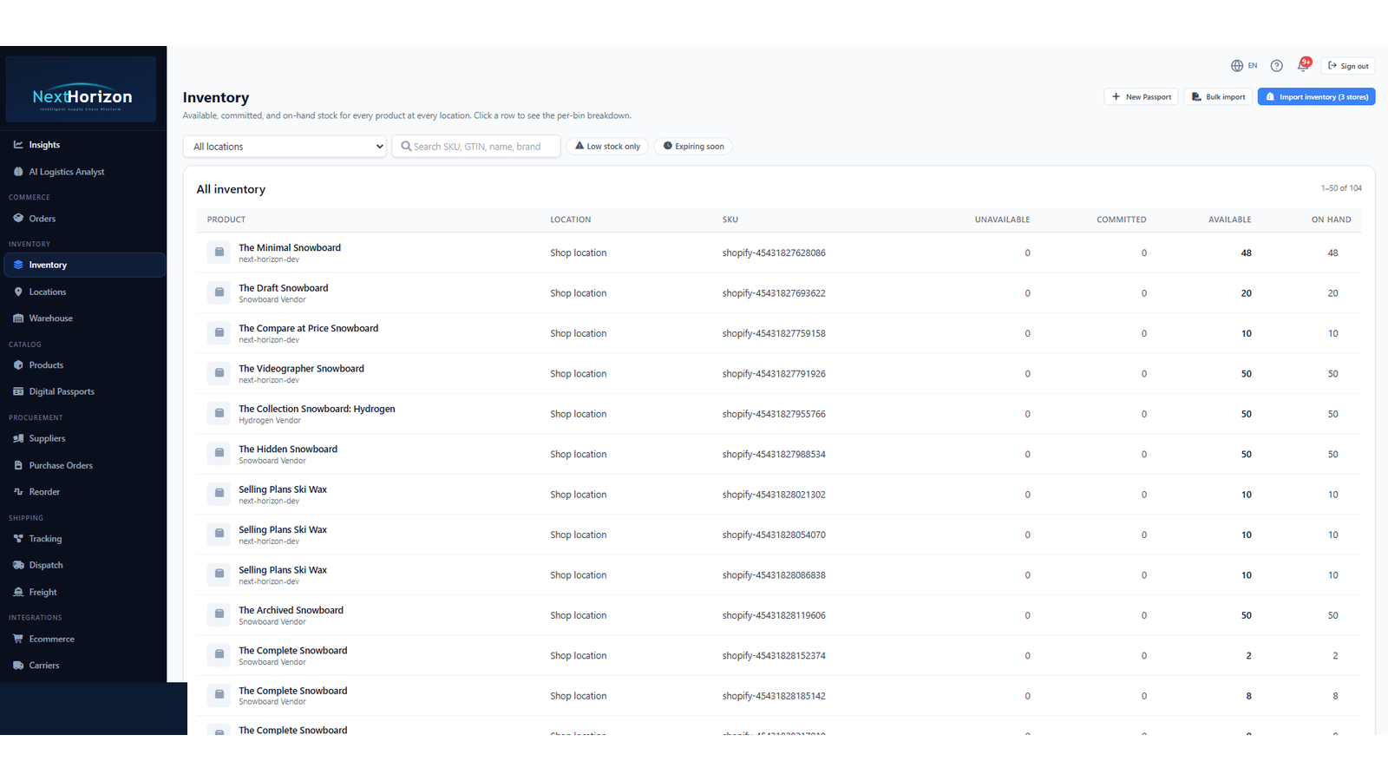Click the Purchase Orders document icon
This screenshot has height=781, width=1388.
click(x=18, y=465)
